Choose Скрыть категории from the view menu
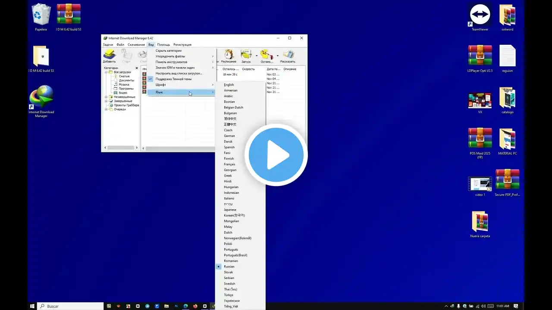This screenshot has width=552, height=310. [x=169, y=51]
